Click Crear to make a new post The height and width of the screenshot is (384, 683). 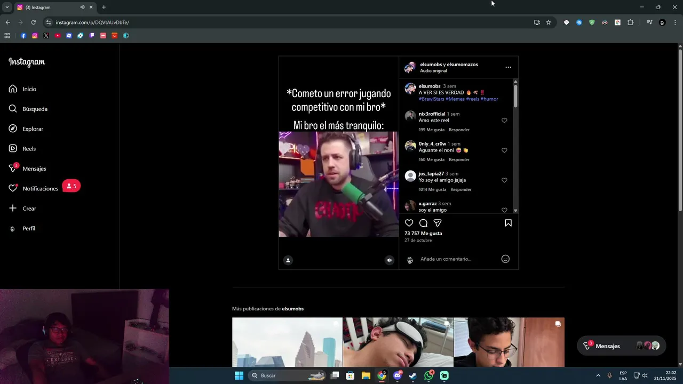(x=22, y=209)
